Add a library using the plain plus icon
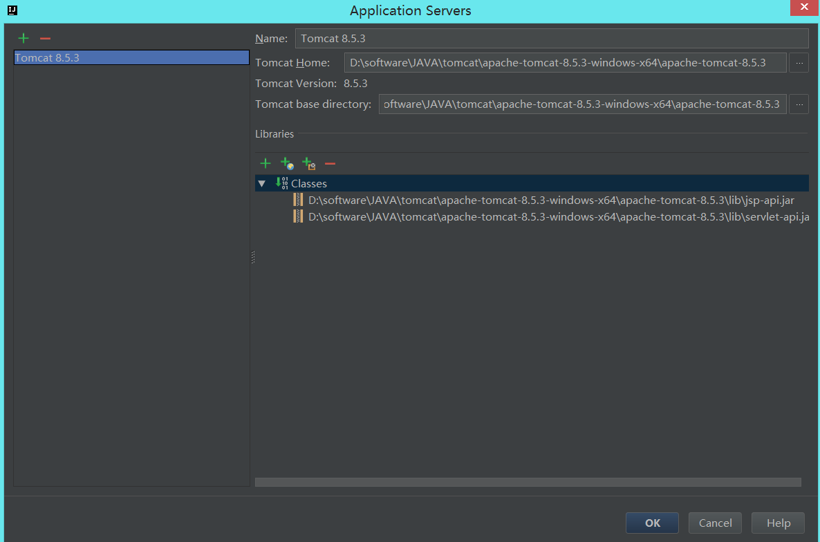 [265, 164]
